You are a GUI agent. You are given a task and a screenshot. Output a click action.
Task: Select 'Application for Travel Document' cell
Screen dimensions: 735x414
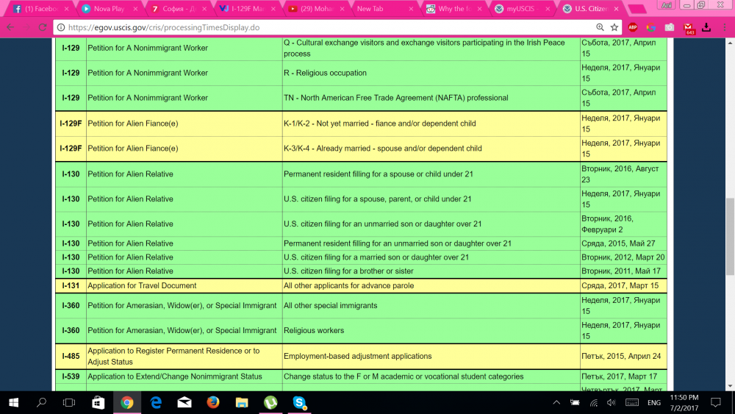184,285
